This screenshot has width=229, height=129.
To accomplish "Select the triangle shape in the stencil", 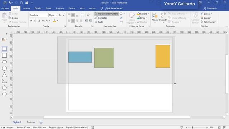I will click(x=4, y=75).
